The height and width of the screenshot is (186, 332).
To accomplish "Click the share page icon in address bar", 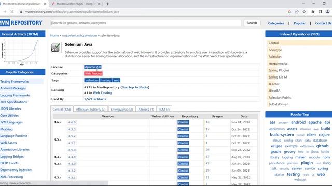I will (x=297, y=12).
